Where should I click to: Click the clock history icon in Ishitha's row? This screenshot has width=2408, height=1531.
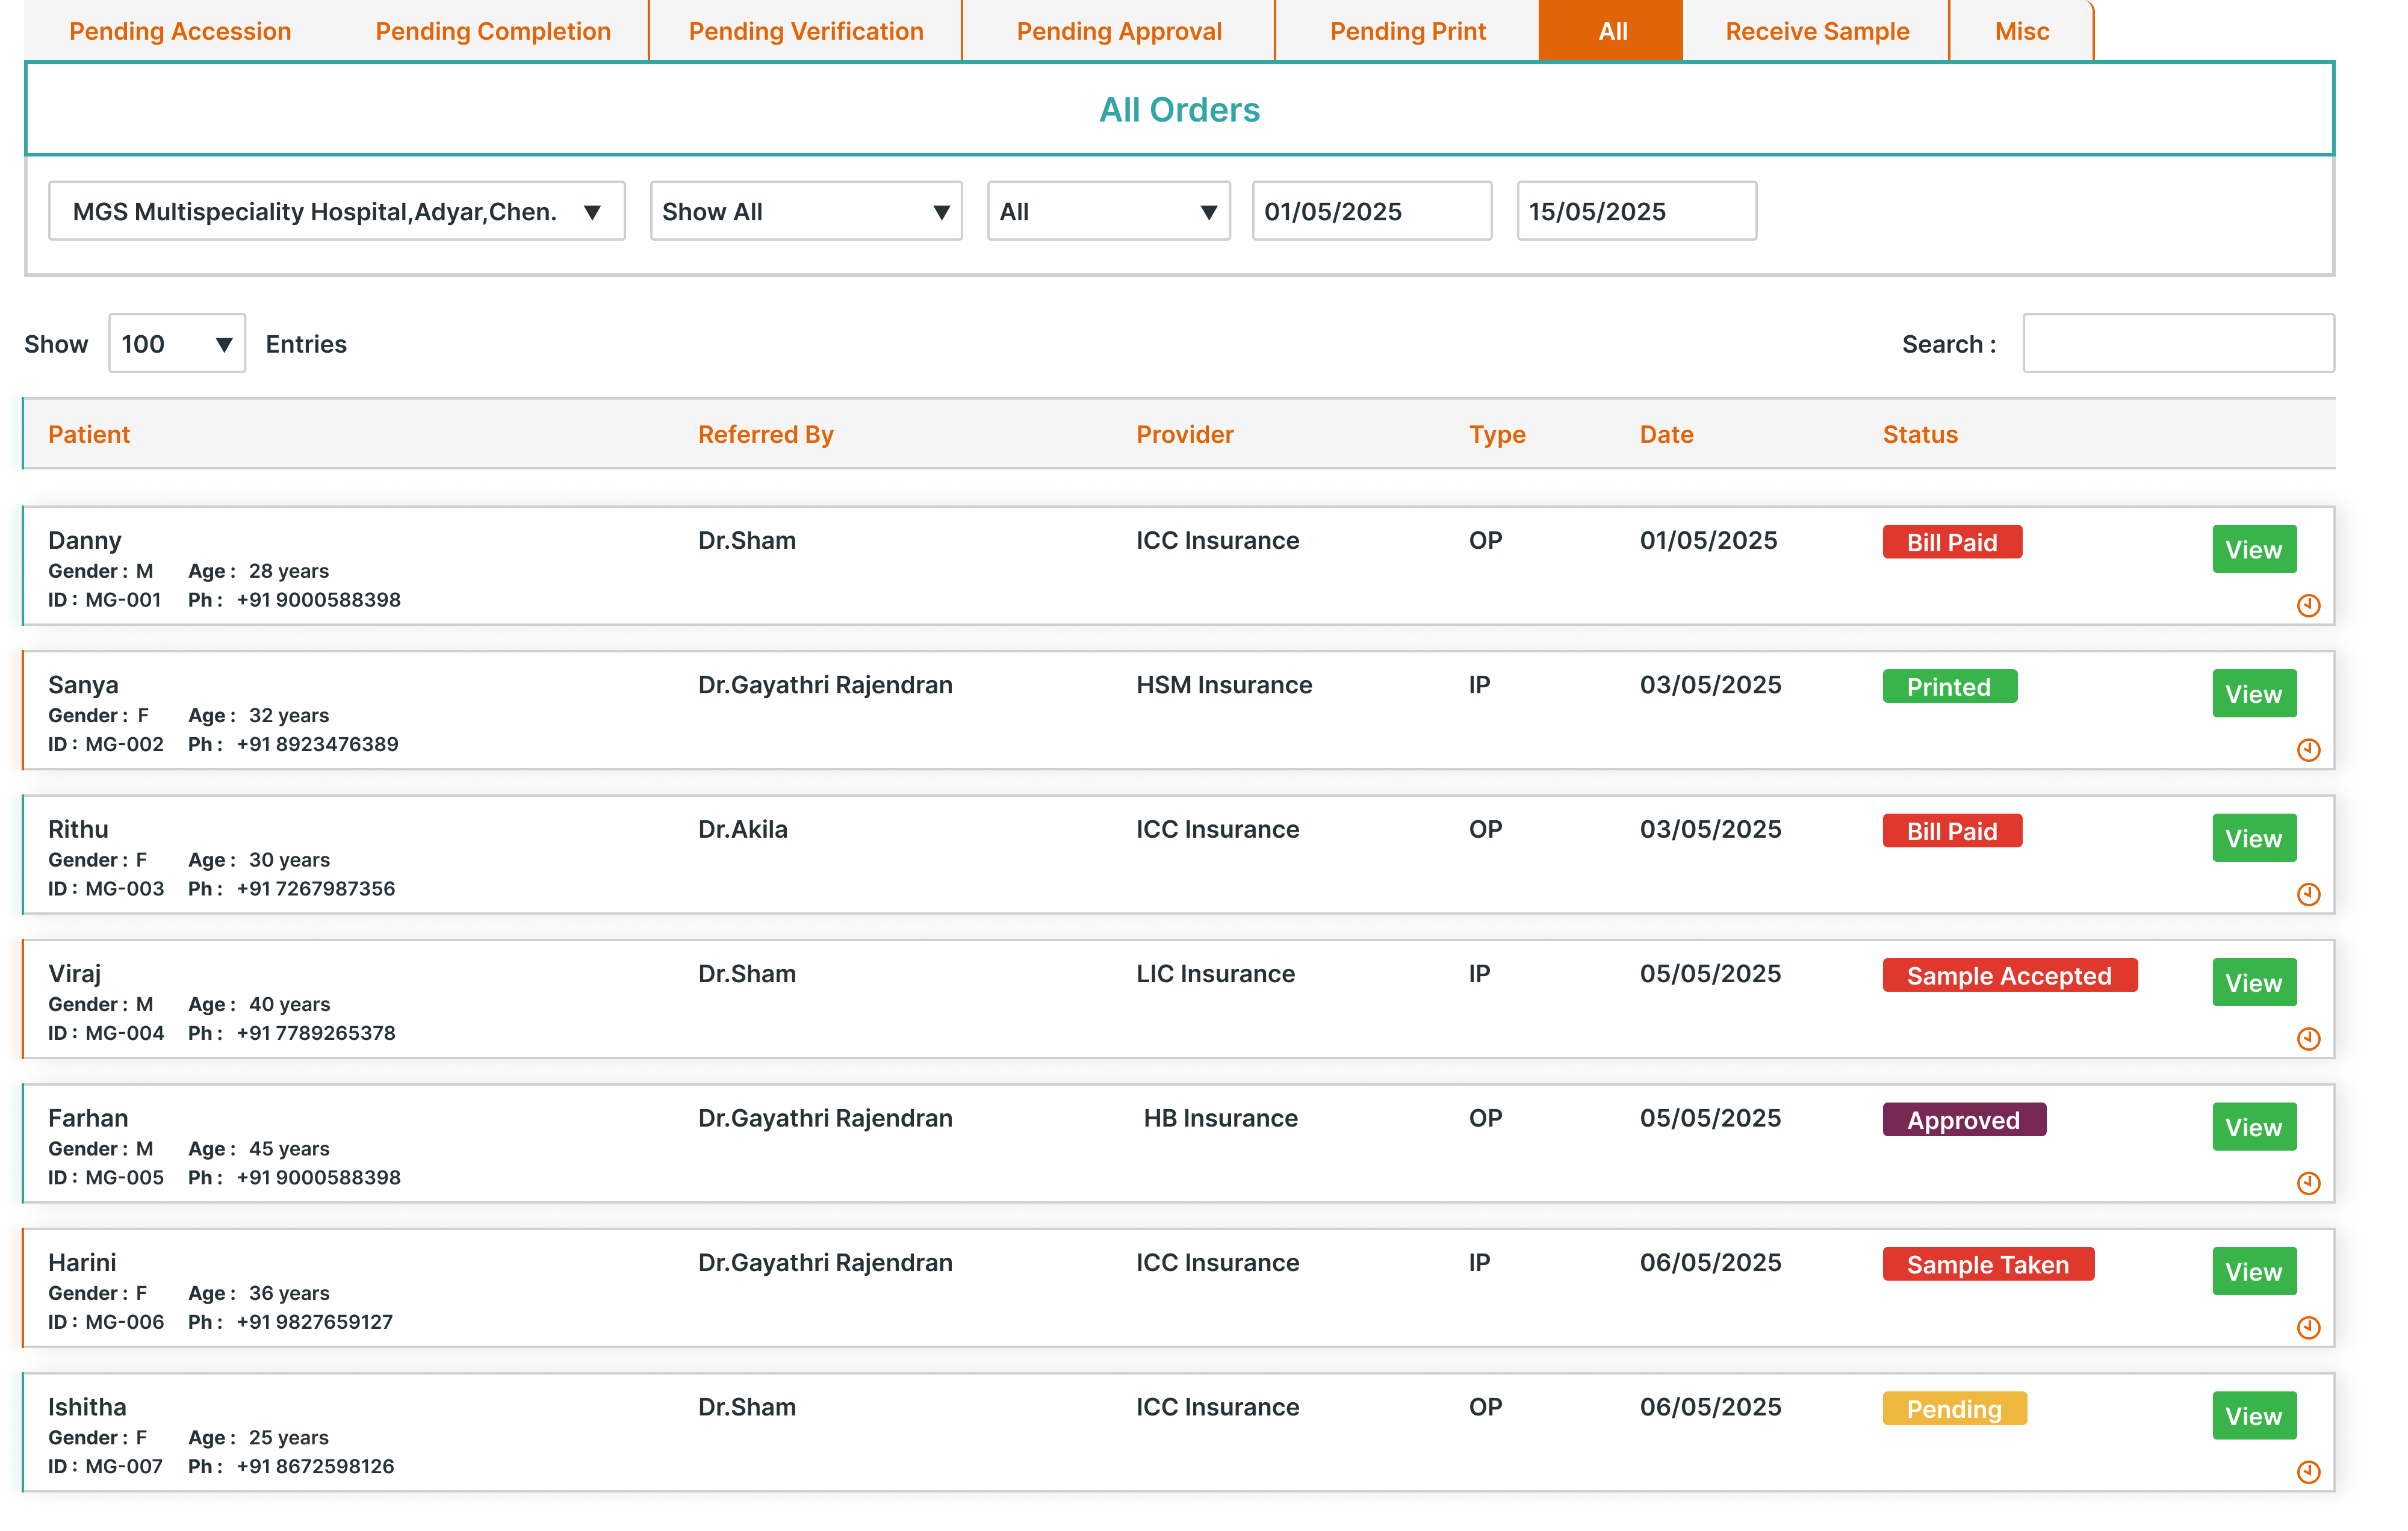pos(2308,1472)
